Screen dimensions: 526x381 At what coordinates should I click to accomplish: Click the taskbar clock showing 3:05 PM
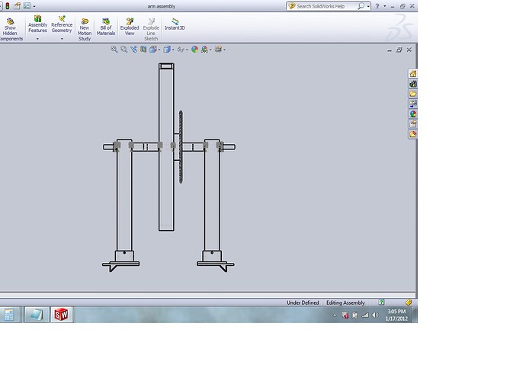(396, 315)
